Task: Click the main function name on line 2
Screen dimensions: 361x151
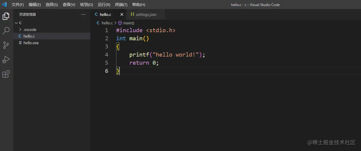Action: pos(136,39)
